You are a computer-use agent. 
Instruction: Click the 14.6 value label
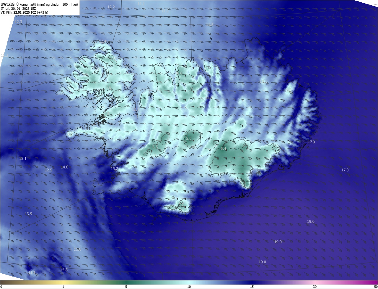(x=64, y=167)
